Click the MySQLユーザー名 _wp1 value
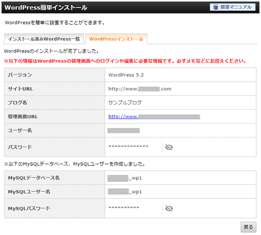The image size is (261, 235). pyautogui.click(x=125, y=192)
